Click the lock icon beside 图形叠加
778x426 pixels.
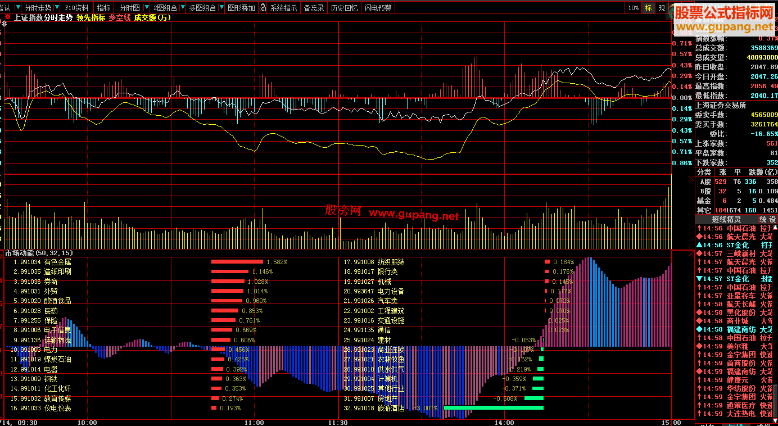(262, 8)
